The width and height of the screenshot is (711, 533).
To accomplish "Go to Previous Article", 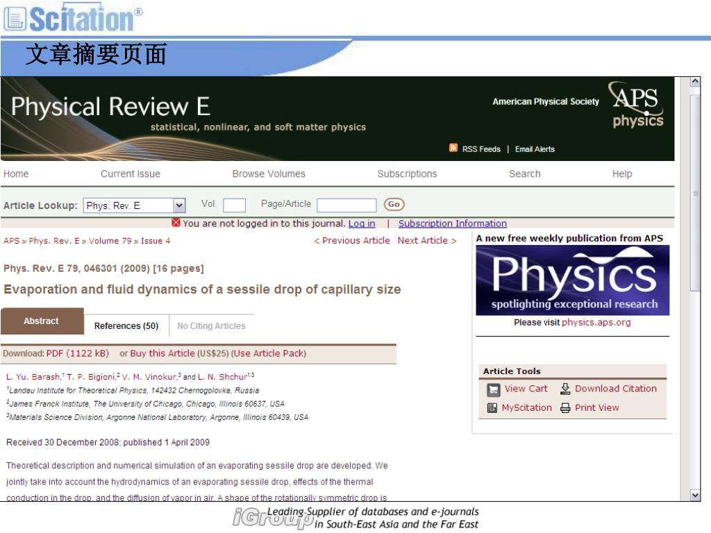I will [x=352, y=241].
